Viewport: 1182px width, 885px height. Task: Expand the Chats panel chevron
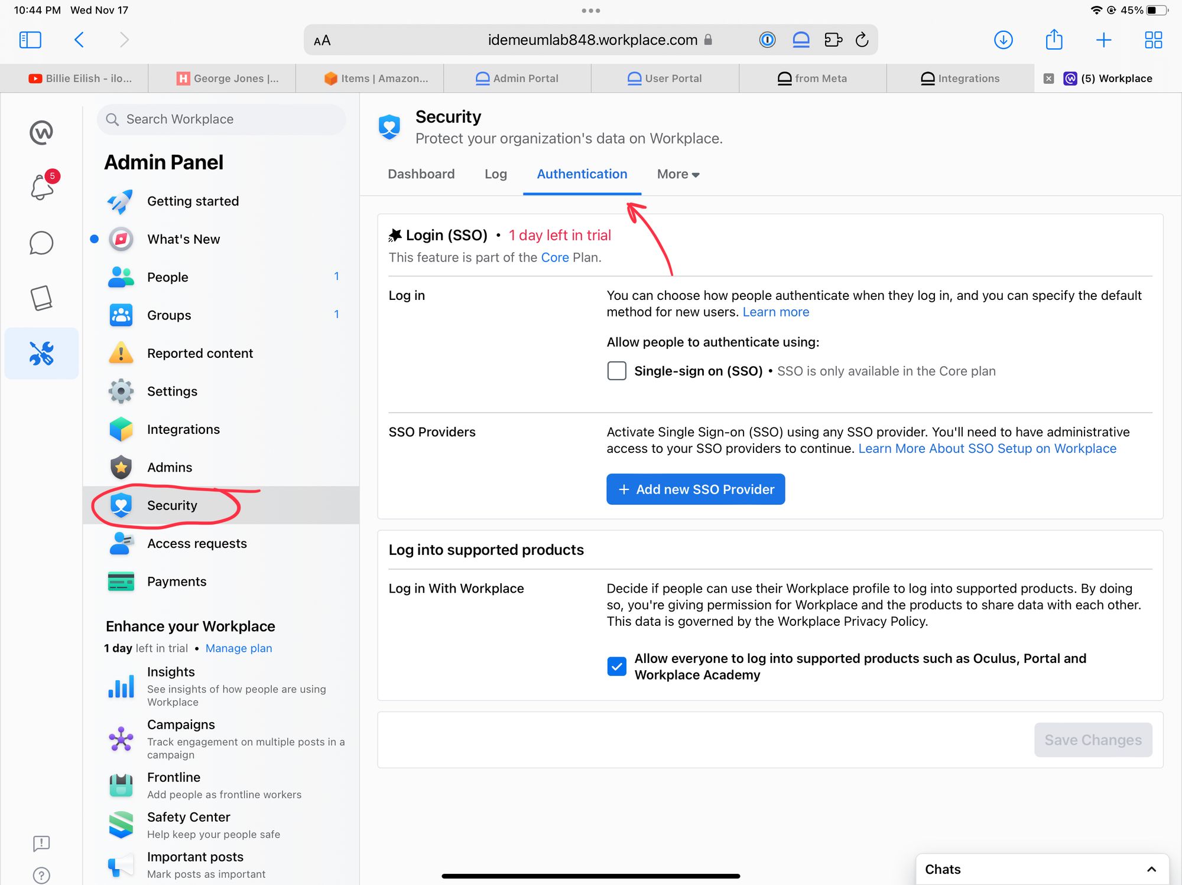tap(1151, 869)
